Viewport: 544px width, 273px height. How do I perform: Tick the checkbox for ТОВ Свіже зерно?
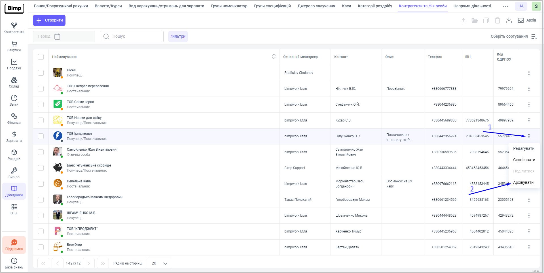coord(41,104)
